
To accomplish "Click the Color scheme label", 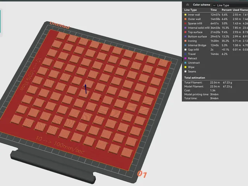I will (x=201, y=5).
